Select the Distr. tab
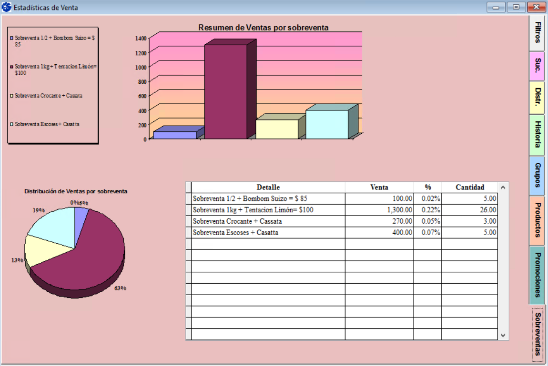548x366 pixels. [537, 97]
